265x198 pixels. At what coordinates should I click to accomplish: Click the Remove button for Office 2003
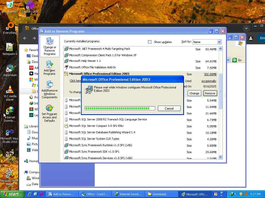point(210,93)
